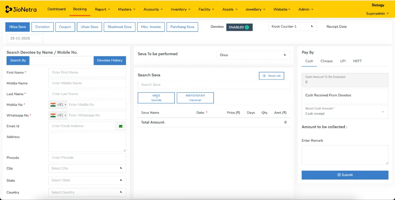
Task: Click the green email envelope icon
Action: point(120,126)
